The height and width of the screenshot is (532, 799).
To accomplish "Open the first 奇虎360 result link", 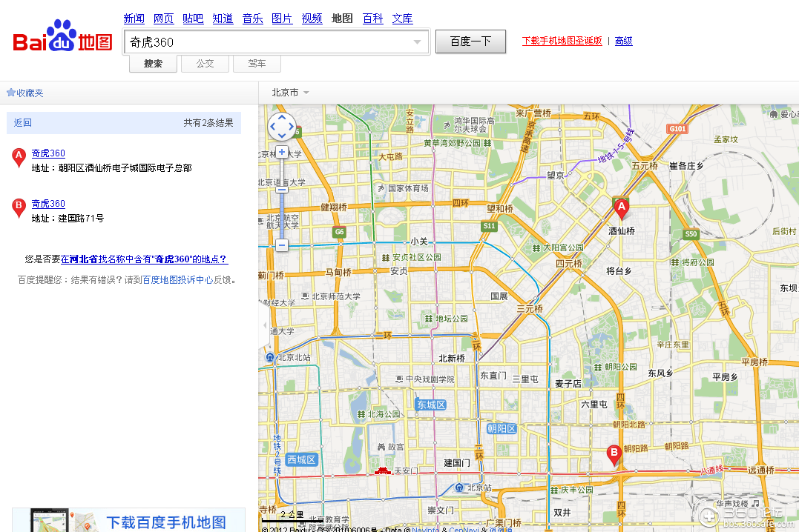I will point(47,153).
